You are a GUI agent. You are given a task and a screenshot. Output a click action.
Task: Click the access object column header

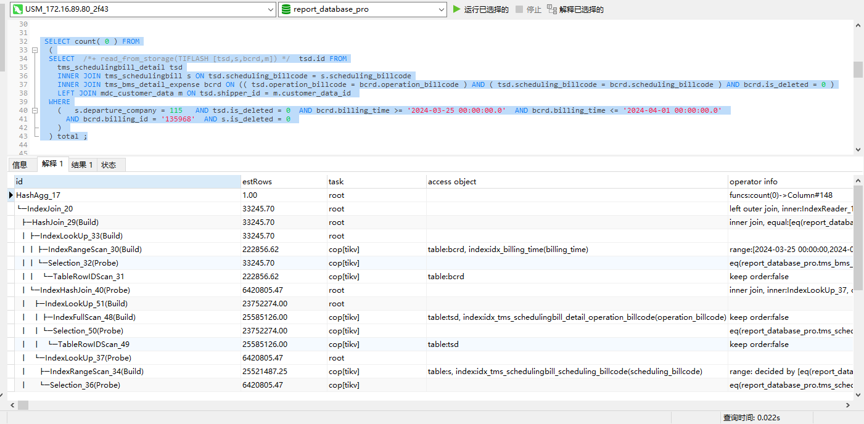point(577,182)
